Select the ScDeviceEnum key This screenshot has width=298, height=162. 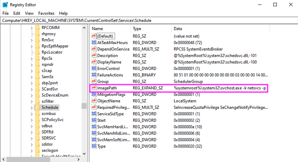pos(55,95)
